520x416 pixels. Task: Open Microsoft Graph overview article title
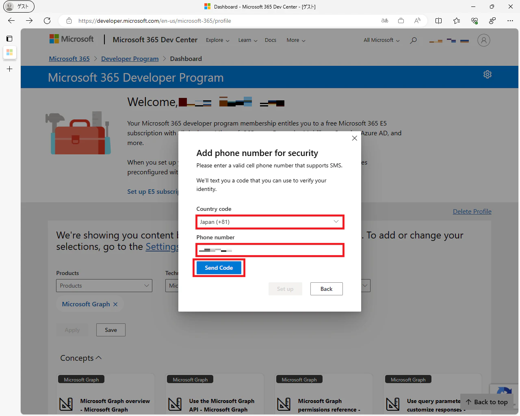tap(115, 405)
